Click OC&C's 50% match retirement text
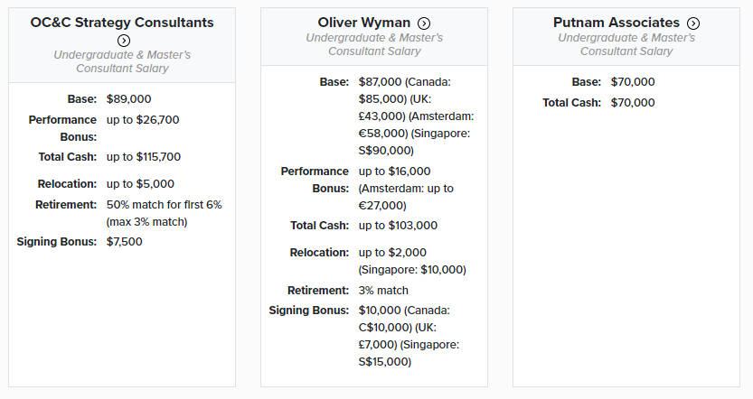 tap(164, 212)
